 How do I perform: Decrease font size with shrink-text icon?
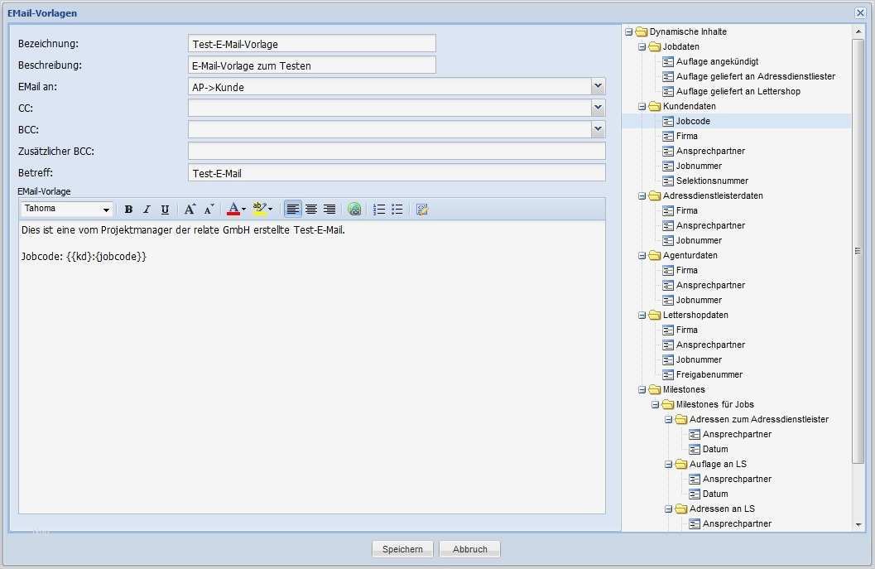[x=209, y=210]
